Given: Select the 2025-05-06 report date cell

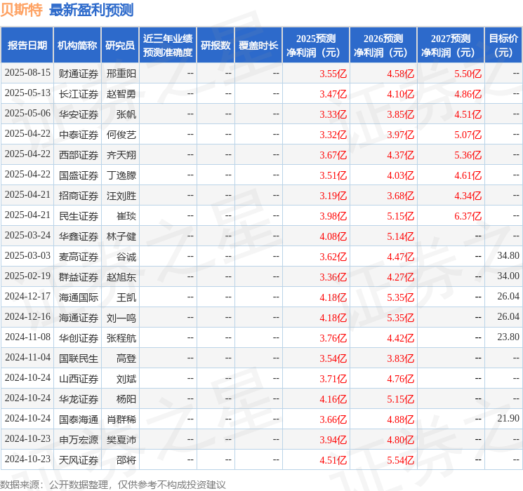Looking at the screenshot, I should pos(27,114).
